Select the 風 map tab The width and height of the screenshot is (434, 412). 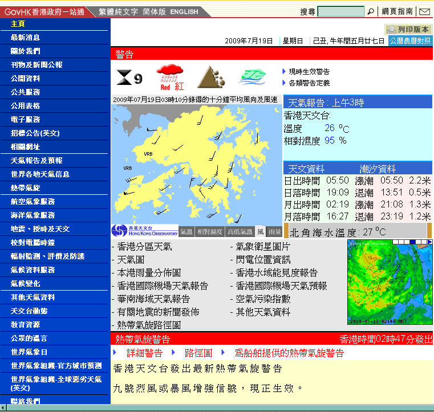[261, 232]
